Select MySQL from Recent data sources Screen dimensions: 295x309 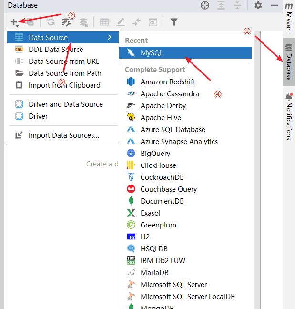pyautogui.click(x=152, y=52)
